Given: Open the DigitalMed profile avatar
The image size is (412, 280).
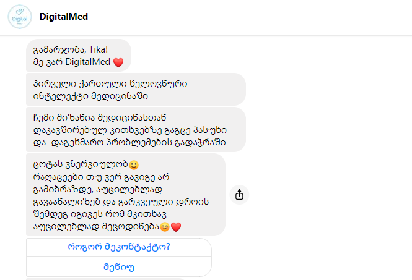Looking at the screenshot, I should (x=20, y=17).
